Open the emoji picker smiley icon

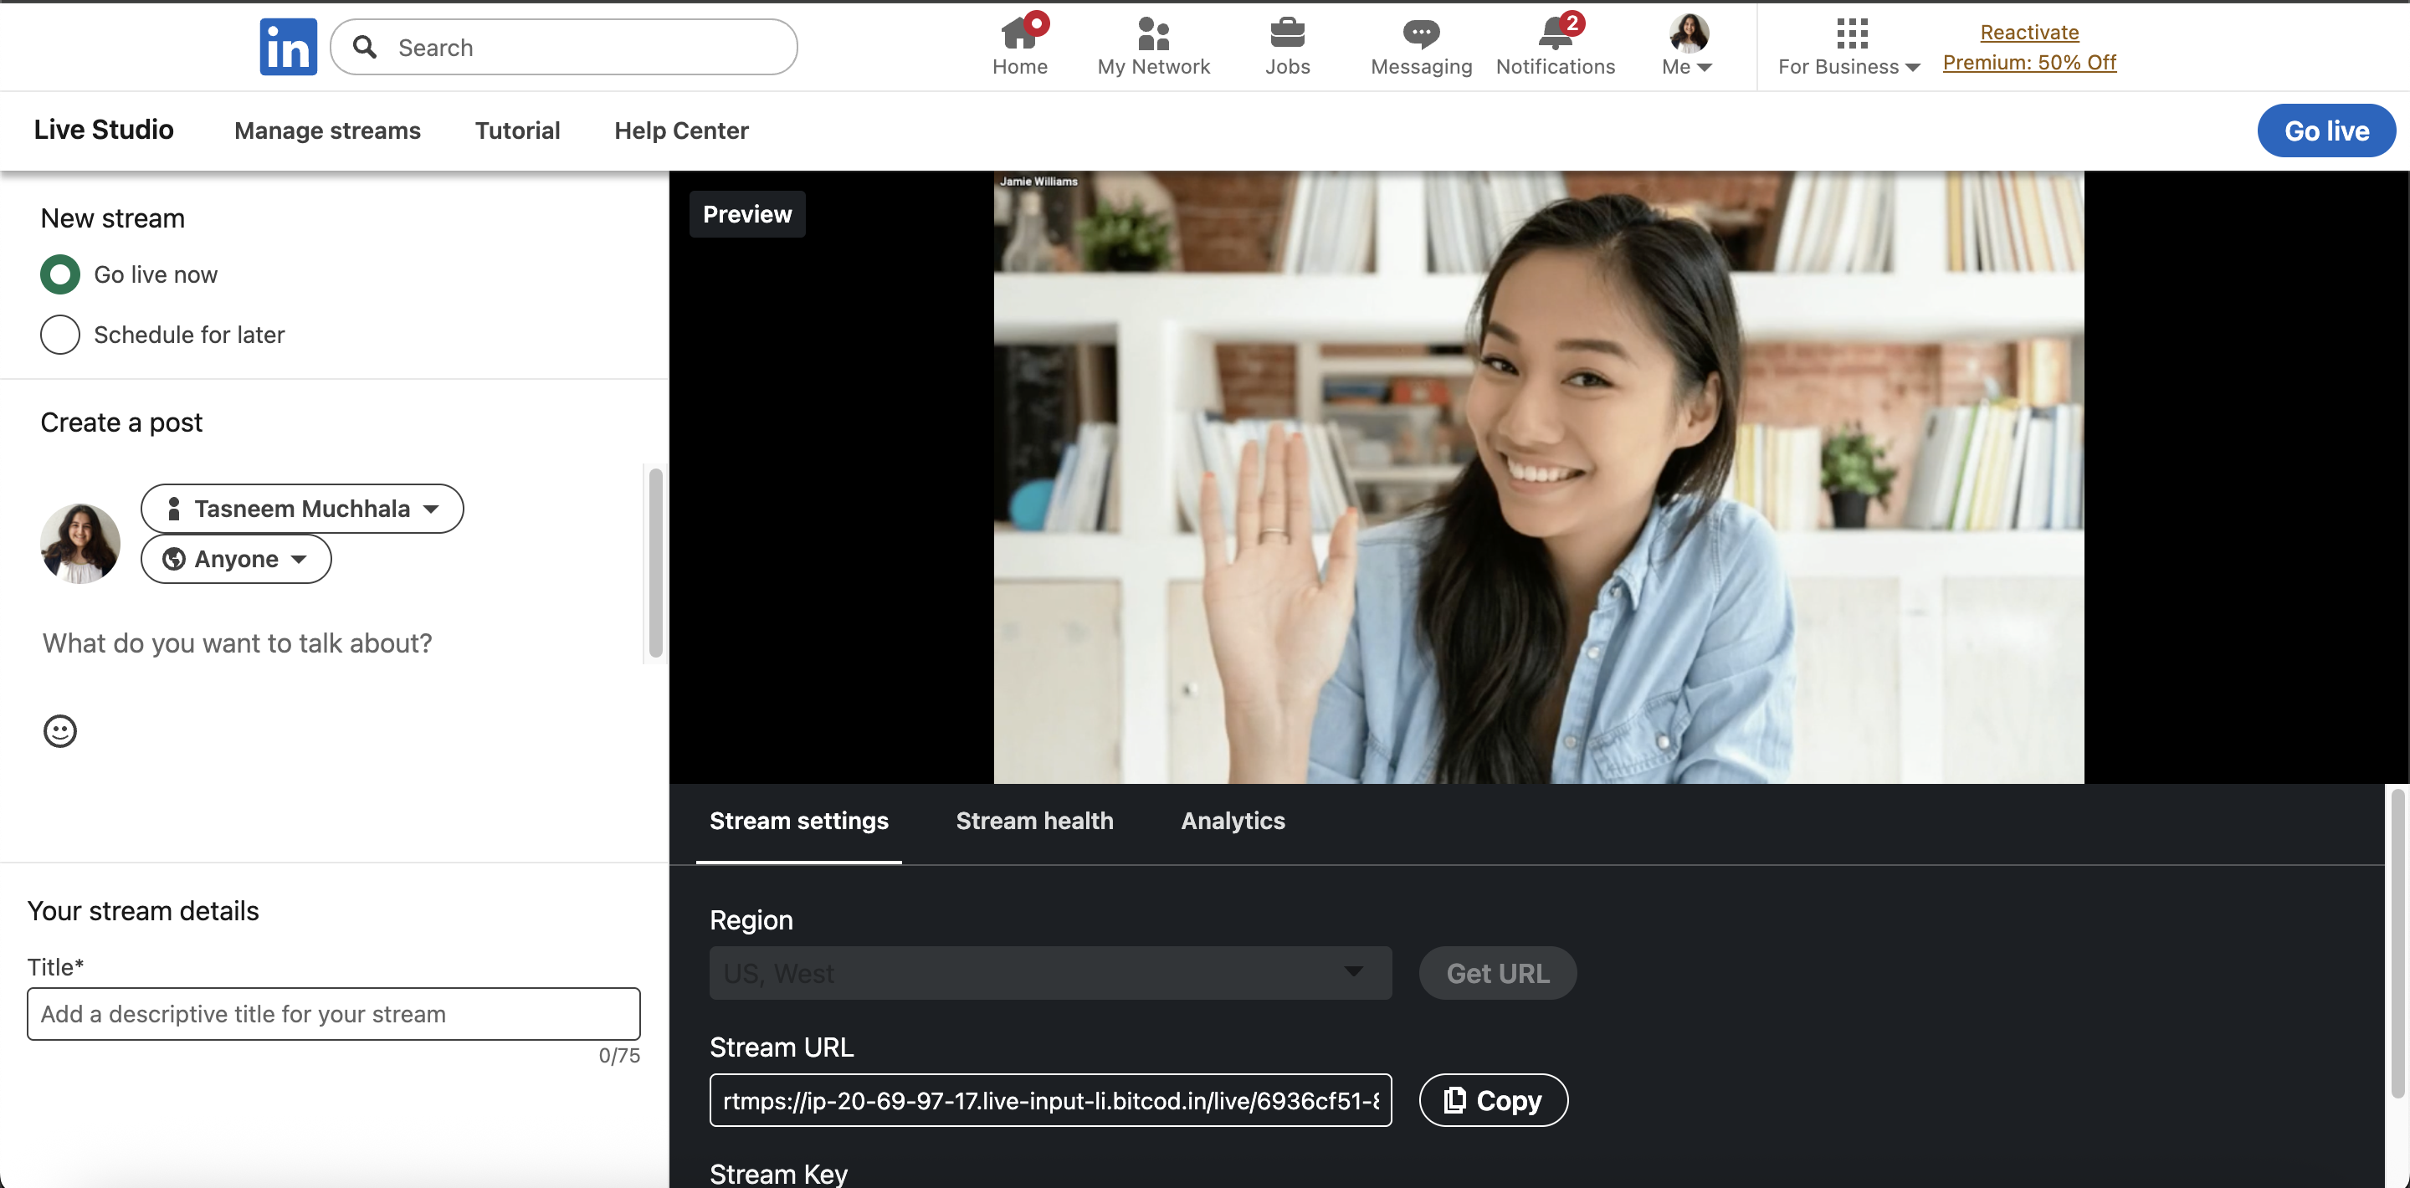click(x=60, y=730)
